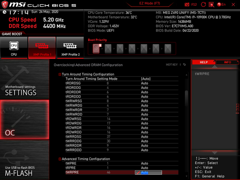Select the tRDWRDG Auto value
This screenshot has height=180, width=240.
click(144, 123)
